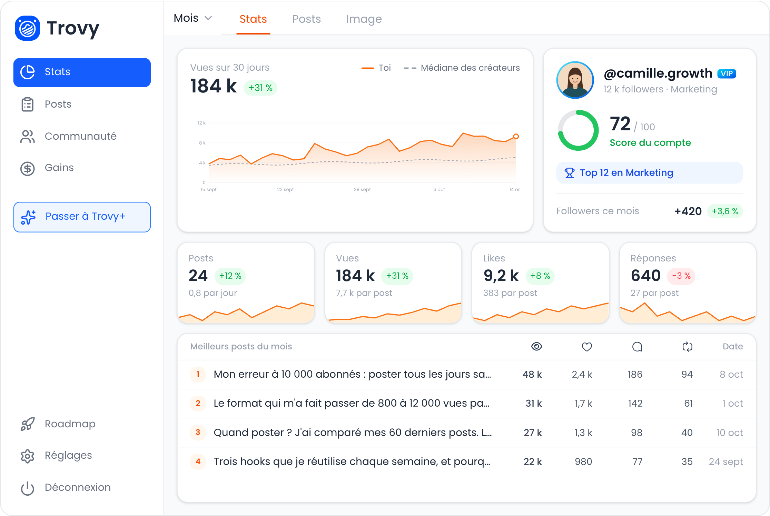Click the trophy icon in Marketing banner

click(x=570, y=173)
